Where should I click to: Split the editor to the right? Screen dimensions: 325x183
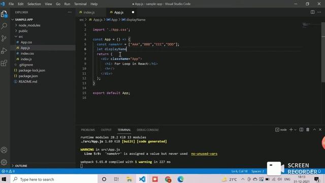tap(312, 12)
